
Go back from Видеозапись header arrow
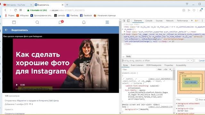click(x=6, y=30)
